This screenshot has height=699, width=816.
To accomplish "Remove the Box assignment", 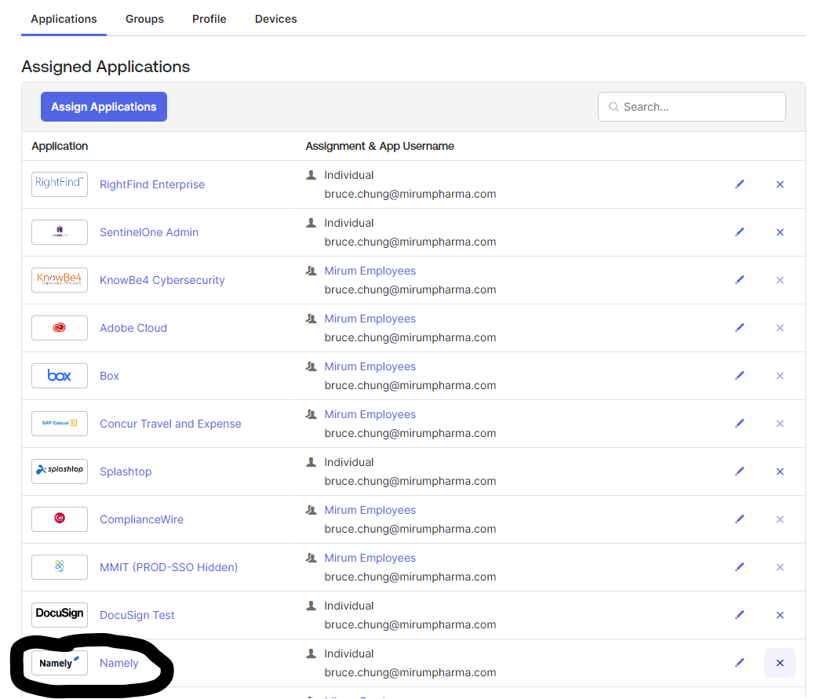I will pos(780,376).
